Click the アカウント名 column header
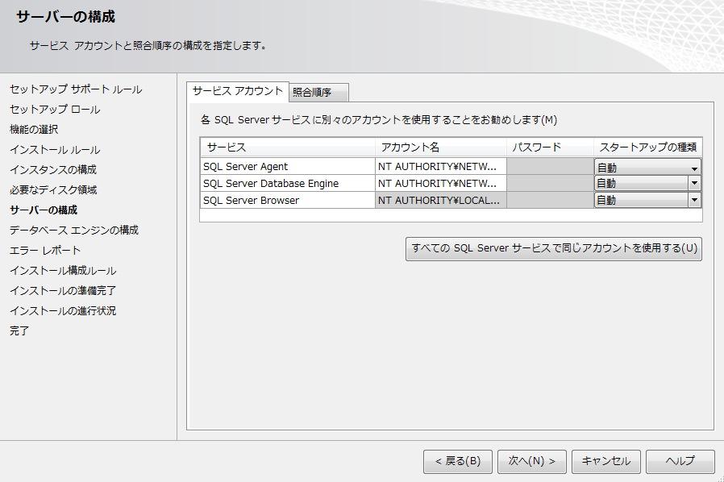Image resolution: width=724 pixels, height=482 pixels. 440,148
